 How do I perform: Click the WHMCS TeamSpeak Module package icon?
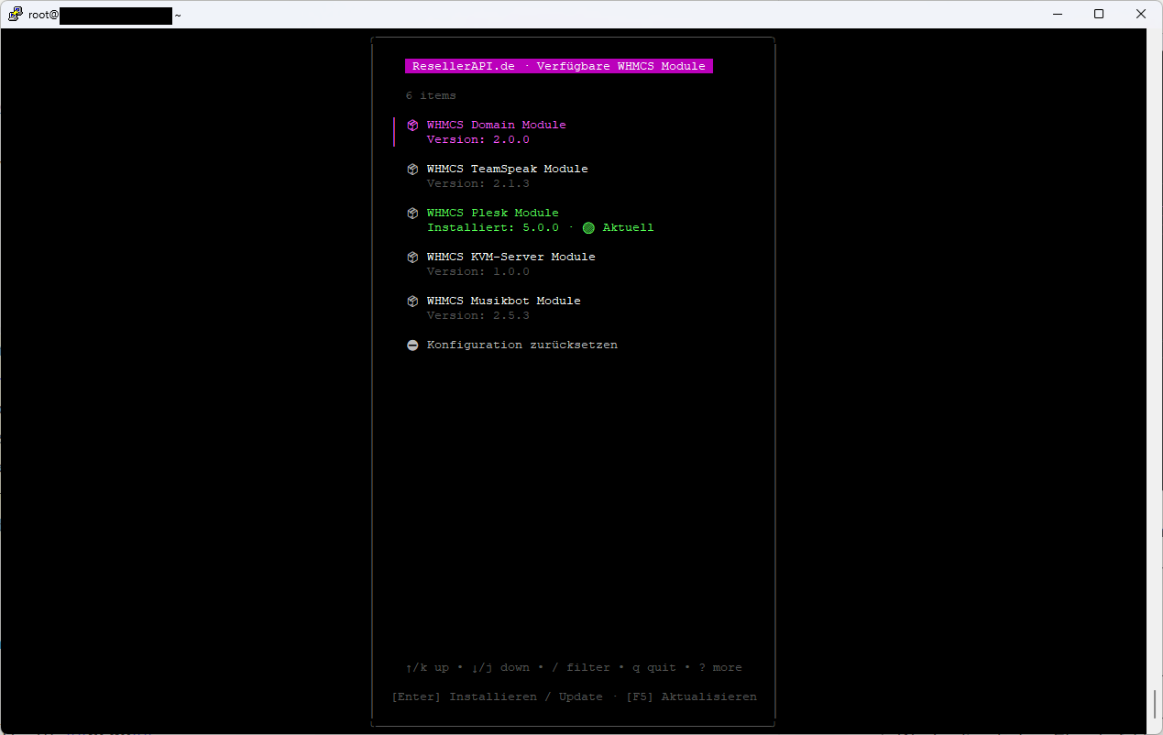[412, 169]
